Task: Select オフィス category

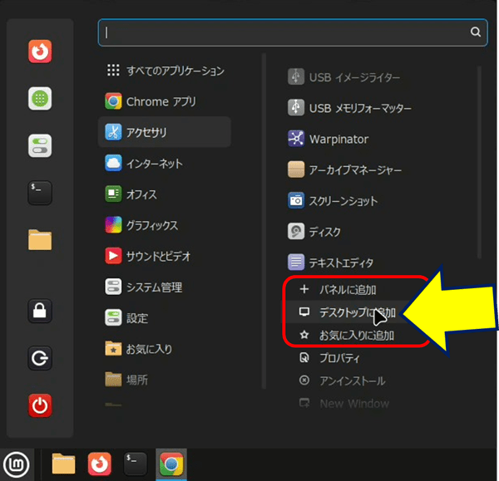Action: click(x=165, y=194)
